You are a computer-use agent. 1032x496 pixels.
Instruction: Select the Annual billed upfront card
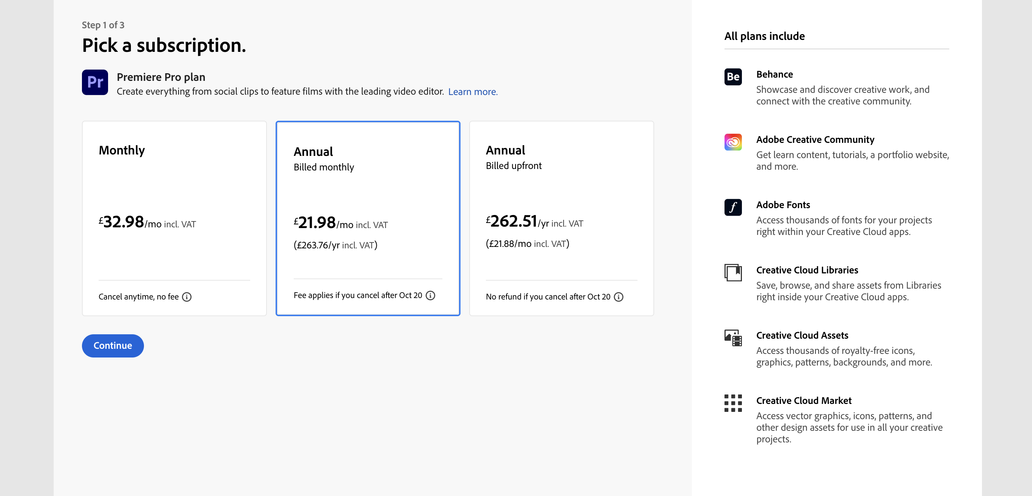[x=561, y=218]
